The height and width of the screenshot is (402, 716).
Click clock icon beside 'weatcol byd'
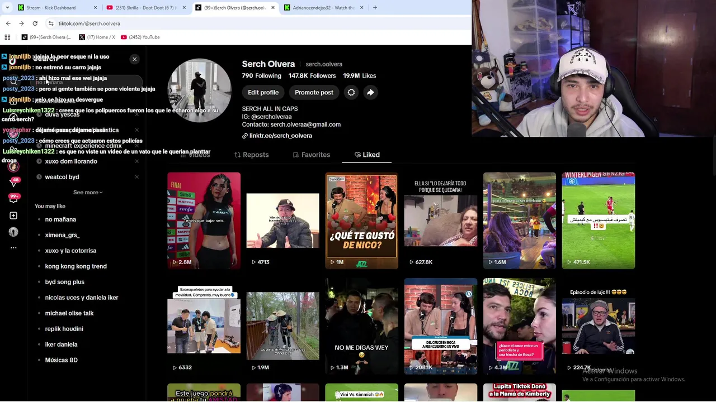pos(39,177)
